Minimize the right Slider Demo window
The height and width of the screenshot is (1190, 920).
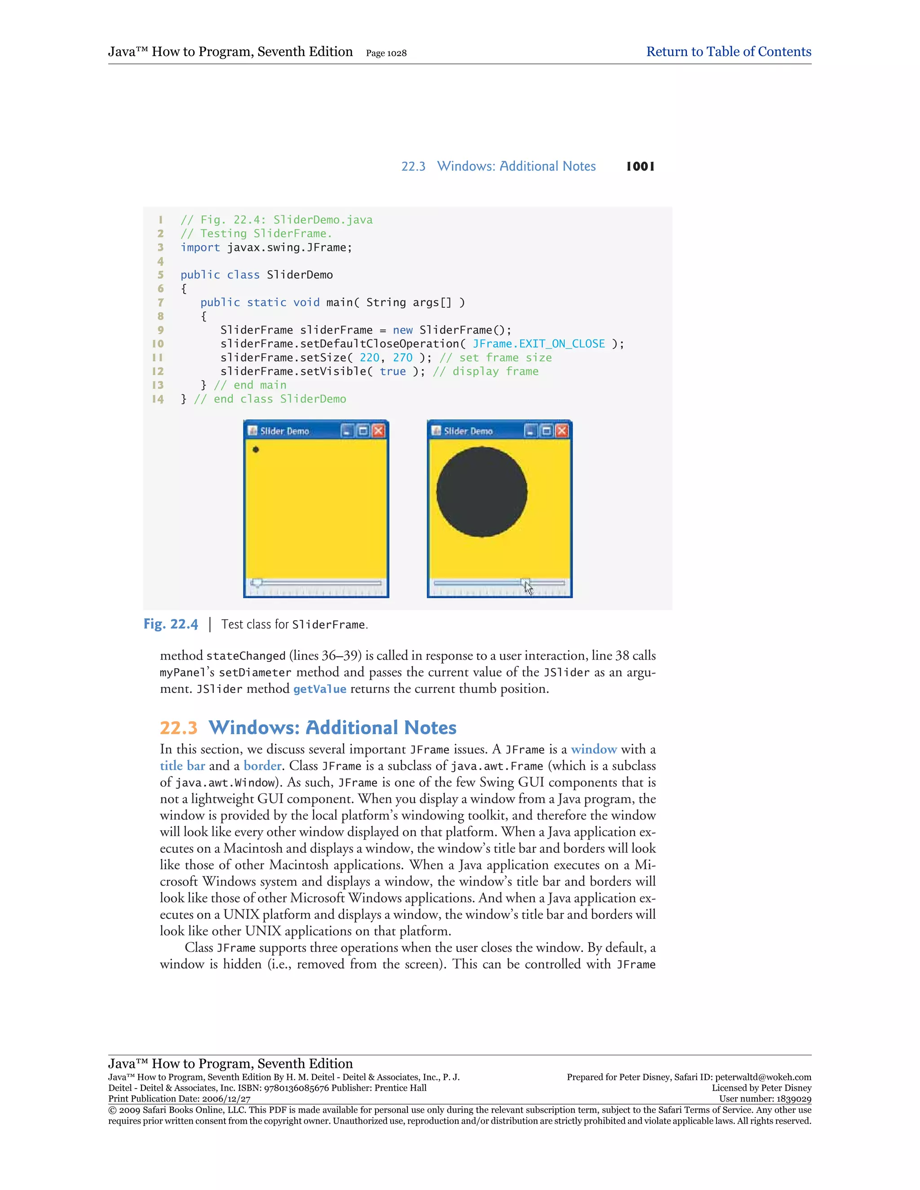point(531,431)
